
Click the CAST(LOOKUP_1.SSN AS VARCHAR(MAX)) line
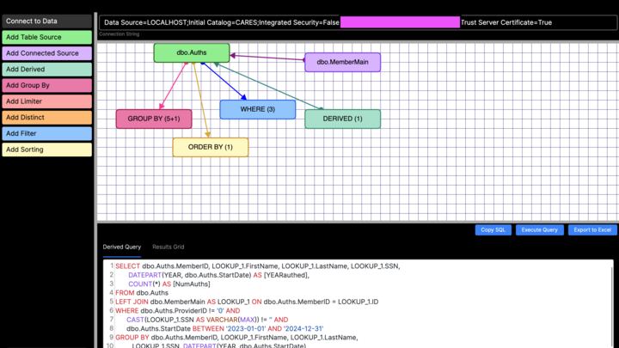(x=207, y=320)
